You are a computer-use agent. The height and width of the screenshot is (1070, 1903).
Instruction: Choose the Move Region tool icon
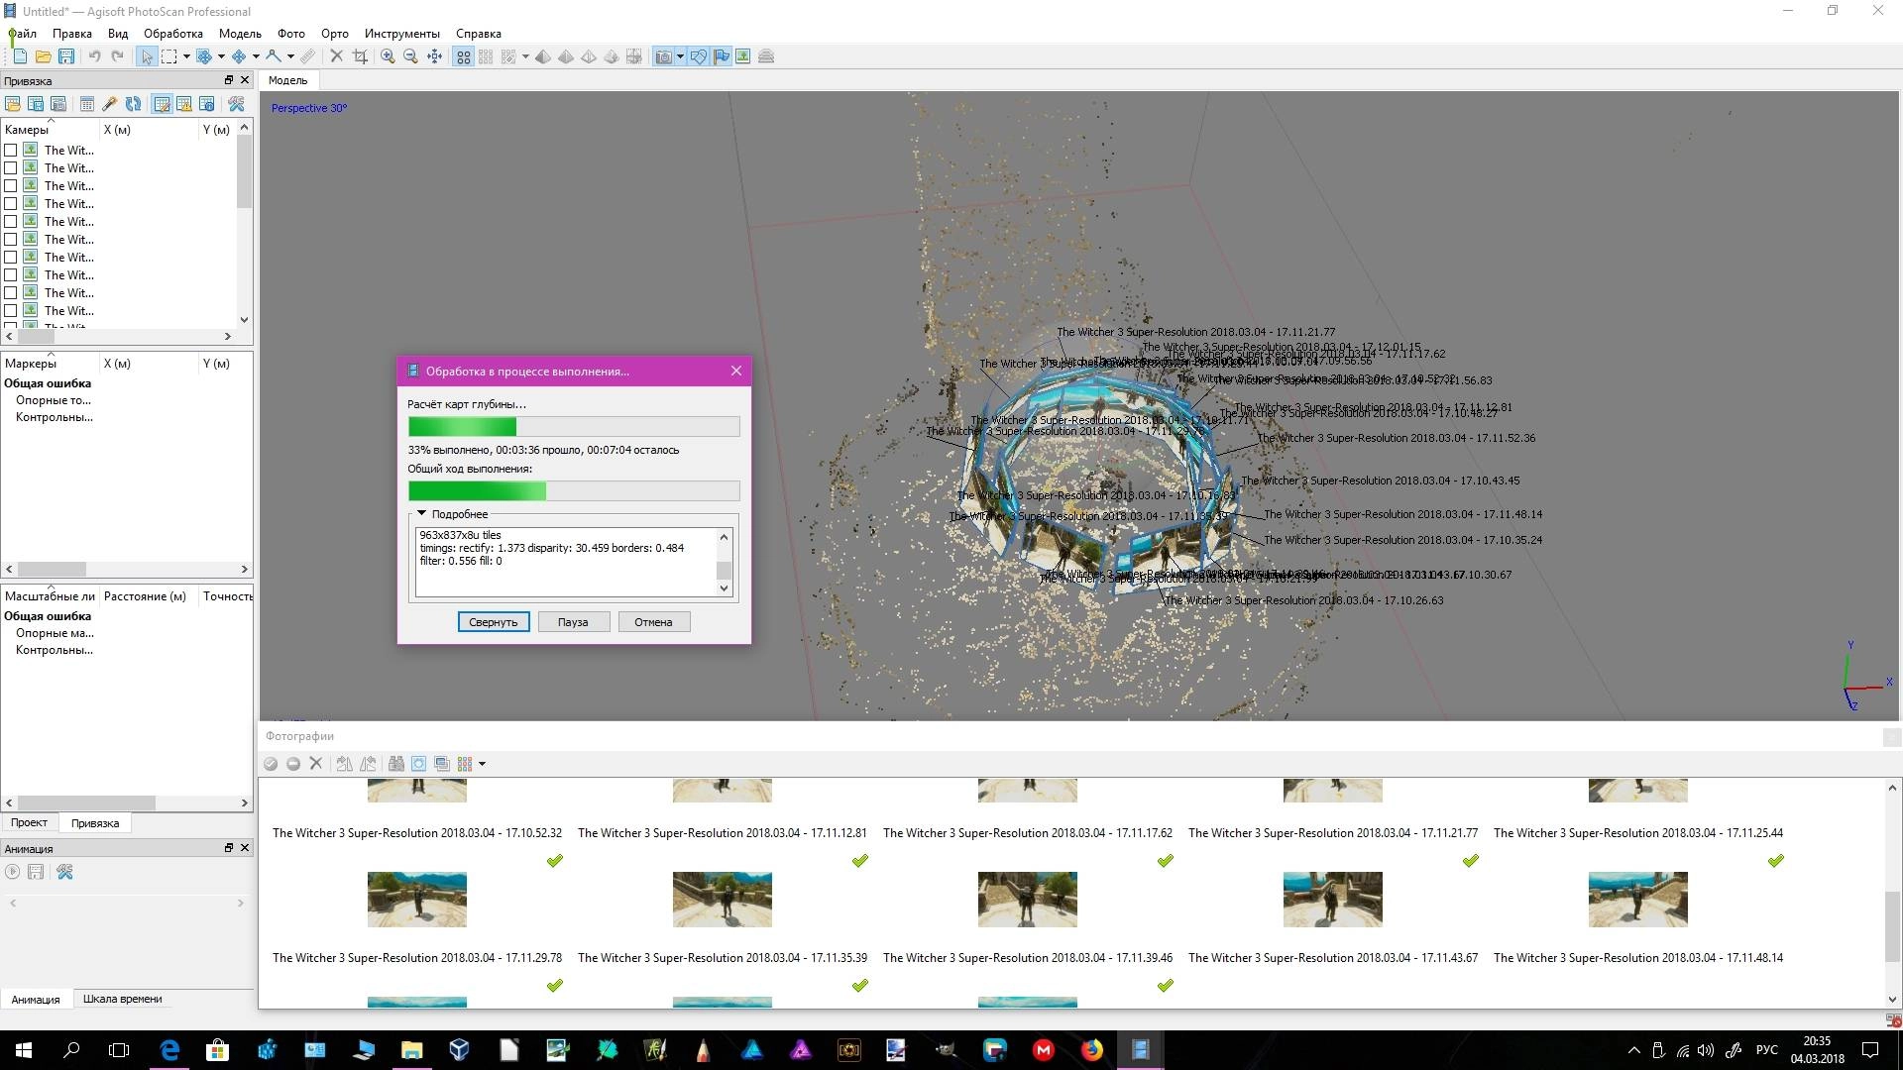204,56
